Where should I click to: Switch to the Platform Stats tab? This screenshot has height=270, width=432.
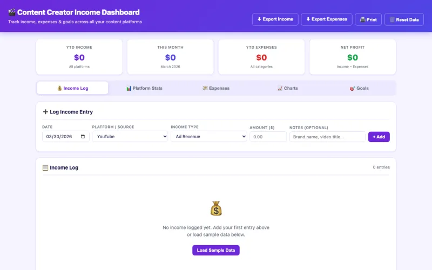(144, 88)
